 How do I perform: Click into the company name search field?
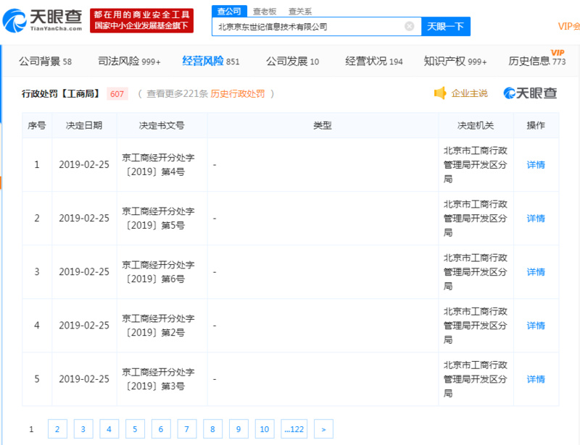308,27
